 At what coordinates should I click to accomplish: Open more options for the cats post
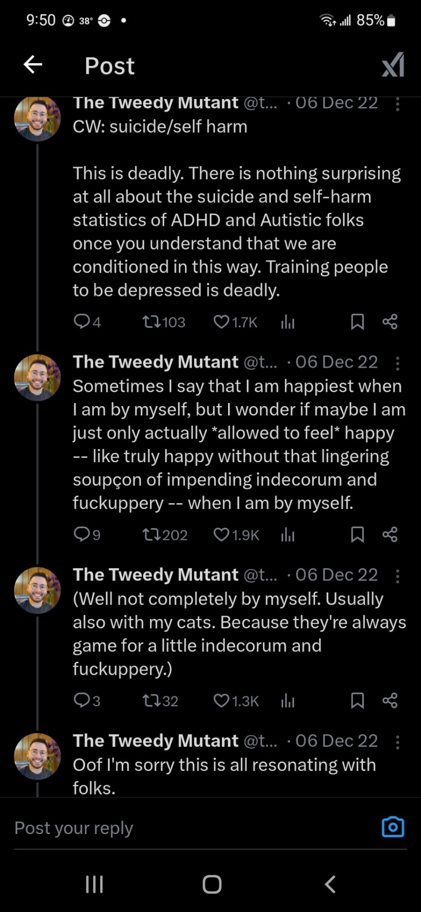[x=397, y=576]
